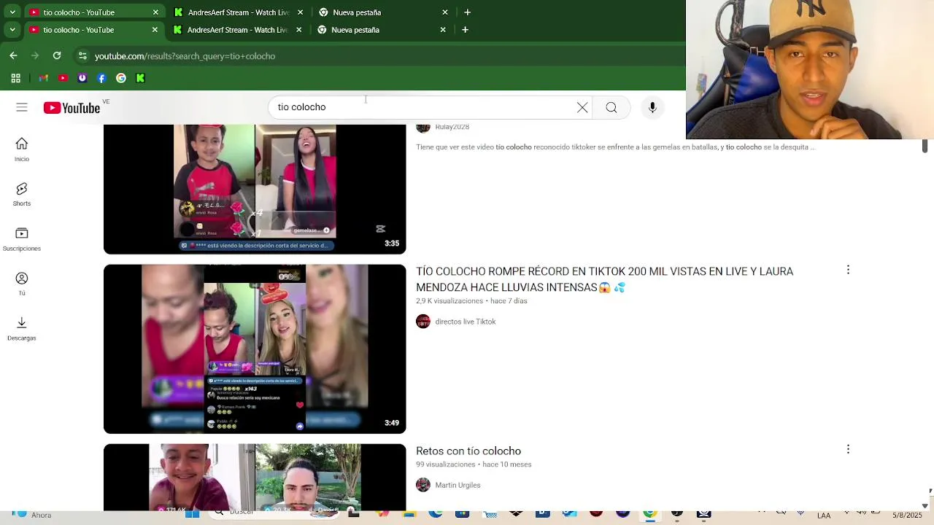The image size is (934, 525).
Task: Play the video thumbnail lasting 3:35
Action: (x=255, y=189)
